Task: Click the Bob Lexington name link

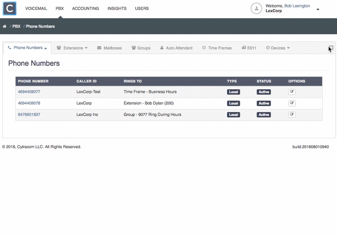Action: click(x=297, y=6)
